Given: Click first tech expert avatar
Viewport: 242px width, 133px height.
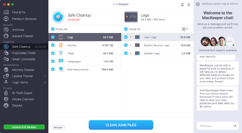Looking at the screenshot, I should pyautogui.click(x=205, y=42).
